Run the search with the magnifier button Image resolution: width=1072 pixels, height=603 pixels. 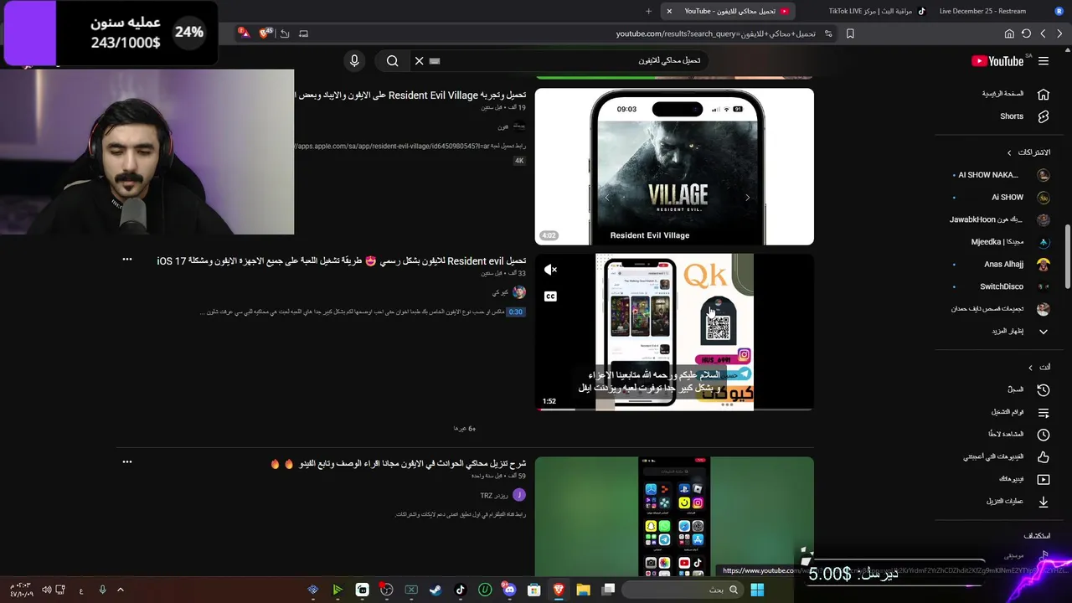click(x=392, y=61)
